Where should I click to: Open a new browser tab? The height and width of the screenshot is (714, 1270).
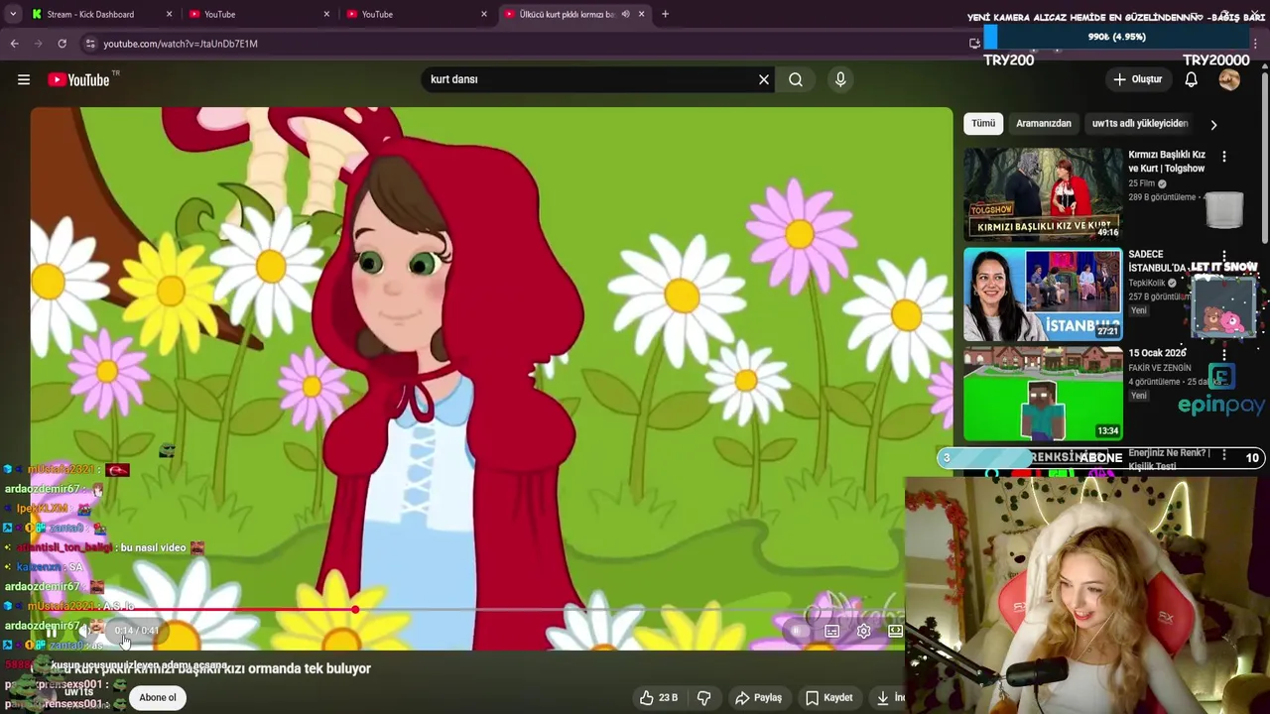[665, 14]
